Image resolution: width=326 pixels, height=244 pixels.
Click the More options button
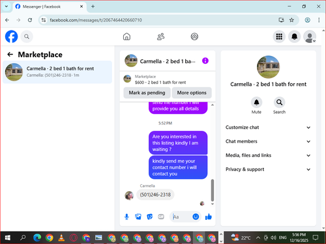click(x=192, y=92)
